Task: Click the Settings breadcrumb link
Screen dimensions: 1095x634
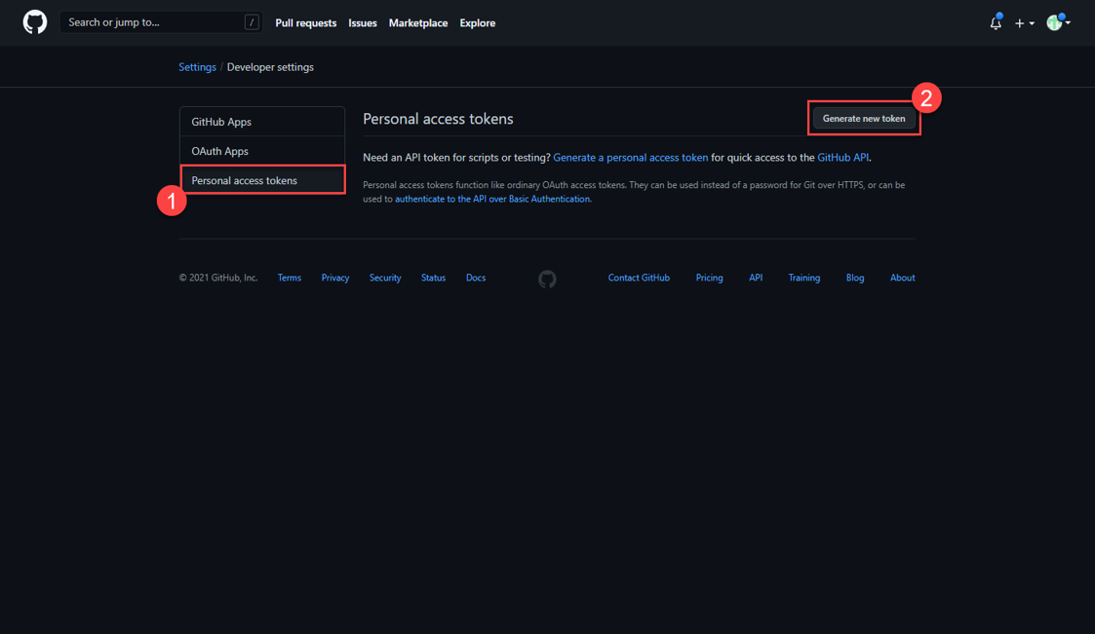Action: (x=198, y=67)
